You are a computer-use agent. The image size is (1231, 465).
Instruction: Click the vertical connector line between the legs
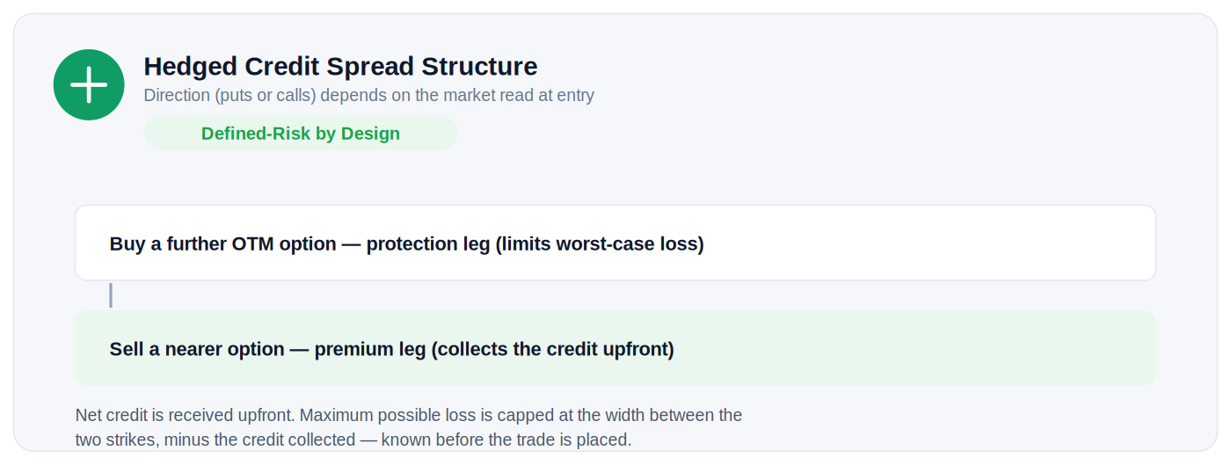111,295
